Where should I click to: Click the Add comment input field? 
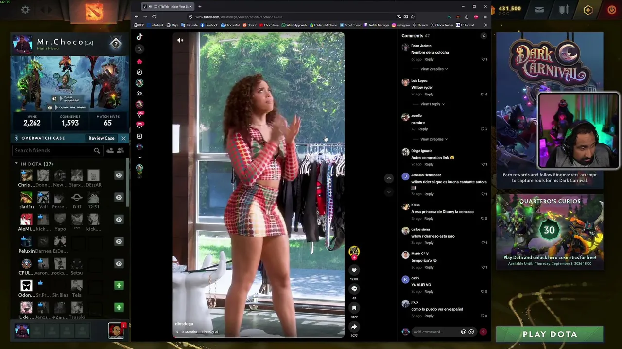tap(435, 332)
